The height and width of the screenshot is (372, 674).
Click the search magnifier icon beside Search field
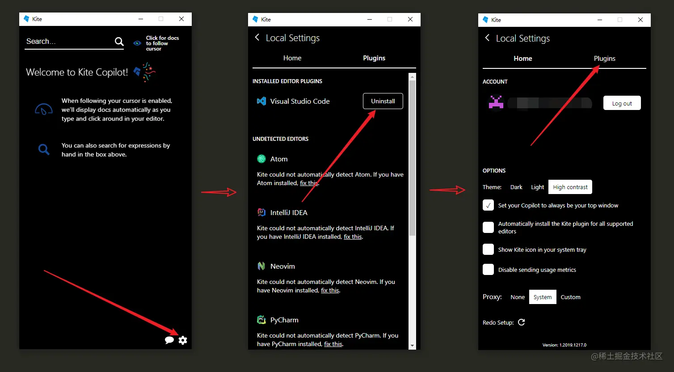pyautogui.click(x=119, y=42)
